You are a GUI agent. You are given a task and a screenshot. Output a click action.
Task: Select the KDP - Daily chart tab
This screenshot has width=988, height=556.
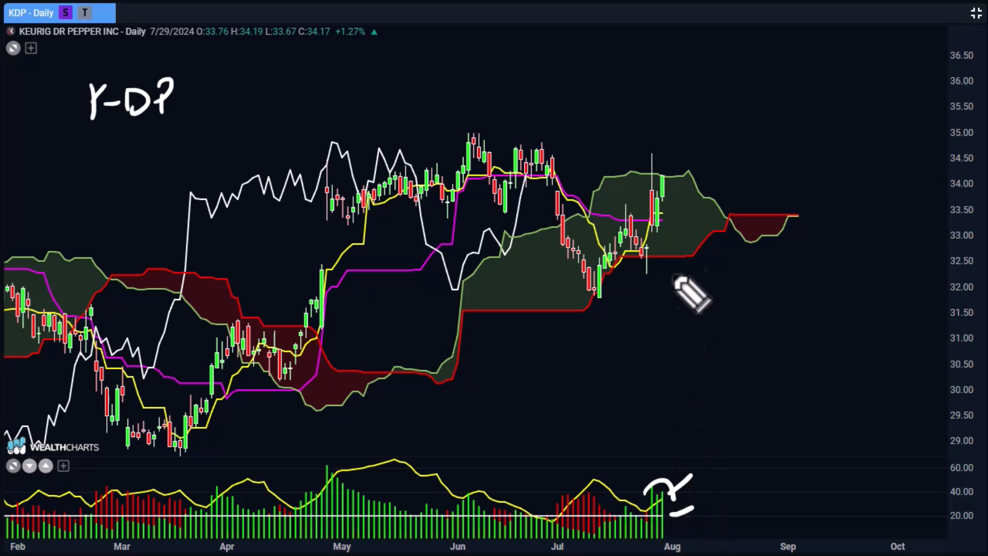[60, 13]
